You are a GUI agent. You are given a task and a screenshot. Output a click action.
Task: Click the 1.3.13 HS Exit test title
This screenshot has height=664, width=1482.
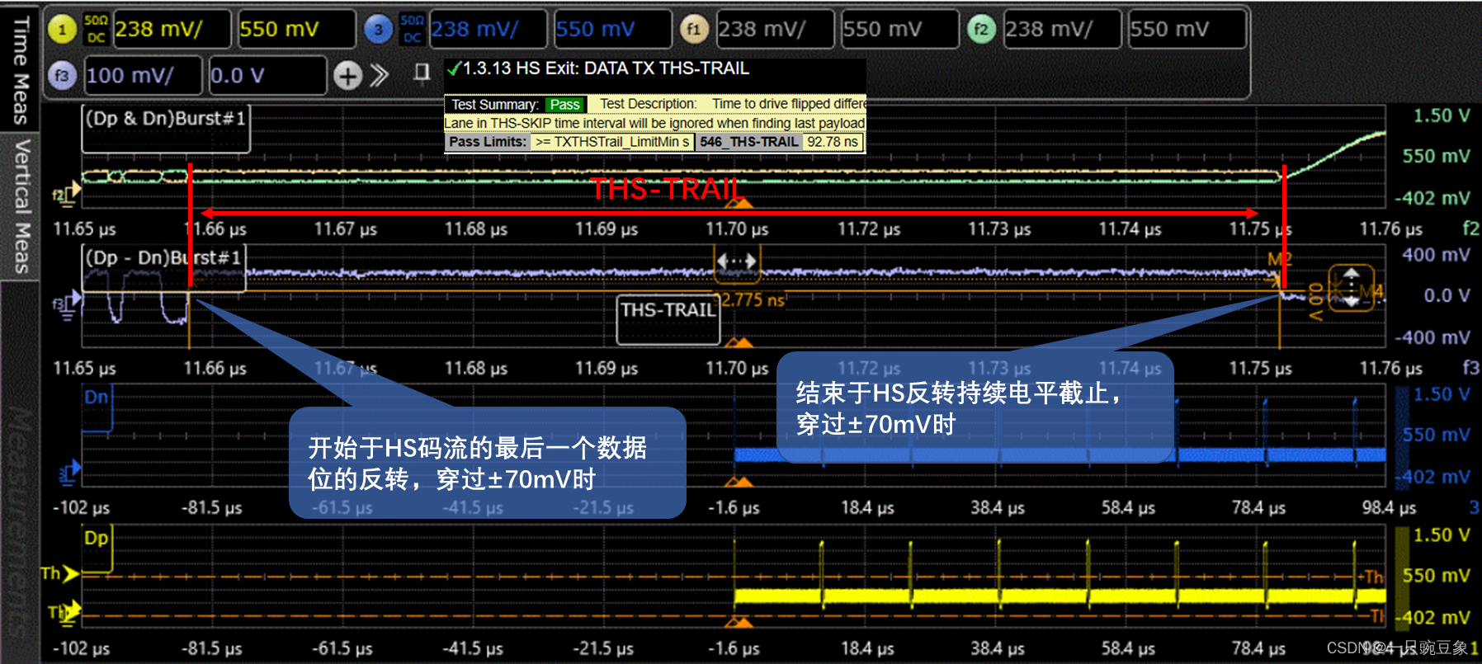coord(606,68)
